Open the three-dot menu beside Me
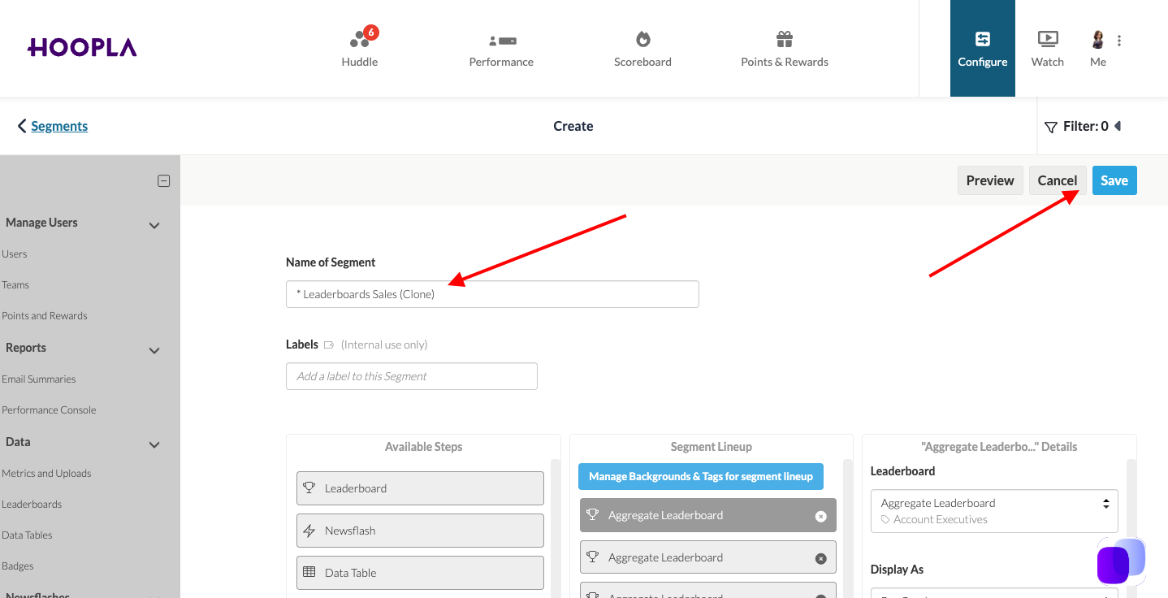 coord(1119,41)
